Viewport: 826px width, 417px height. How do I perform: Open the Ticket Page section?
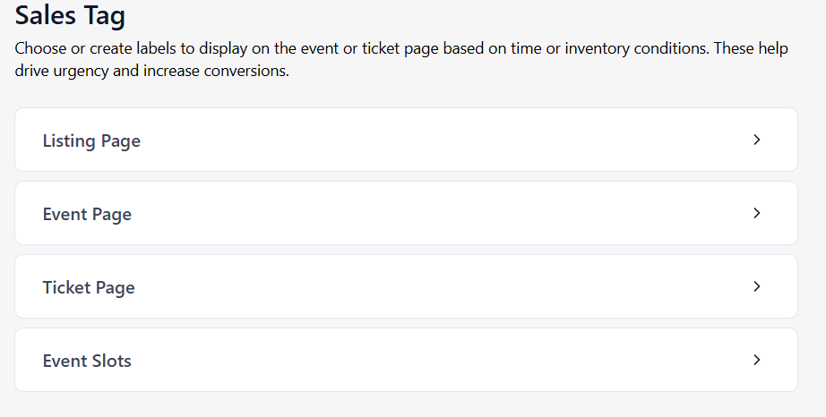pyautogui.click(x=406, y=286)
